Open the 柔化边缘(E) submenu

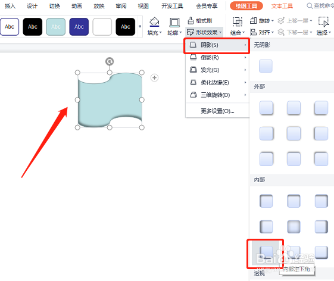[x=217, y=82]
